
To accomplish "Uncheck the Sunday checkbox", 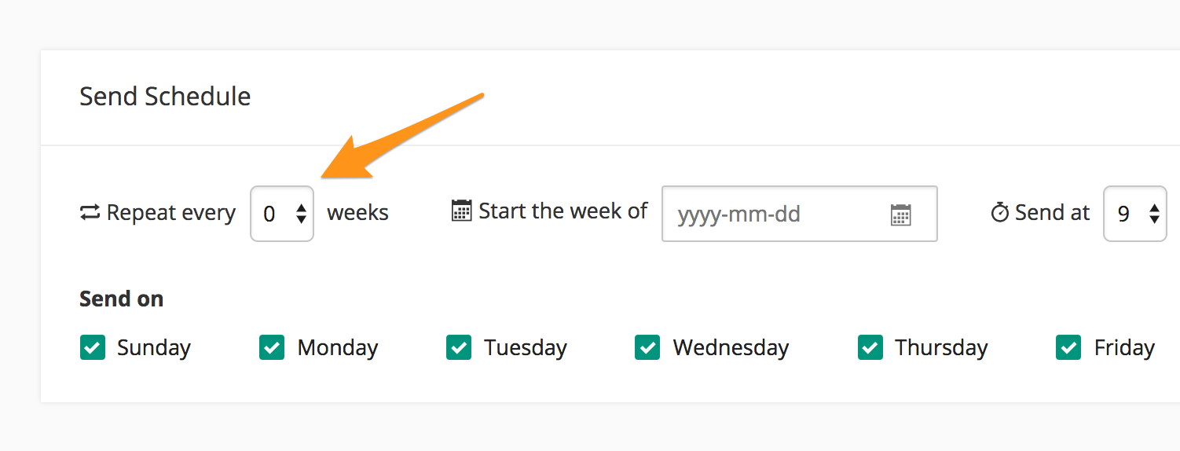I will click(x=93, y=347).
